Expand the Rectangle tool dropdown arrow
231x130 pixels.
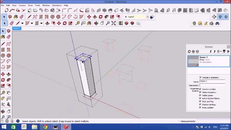tap(42, 23)
